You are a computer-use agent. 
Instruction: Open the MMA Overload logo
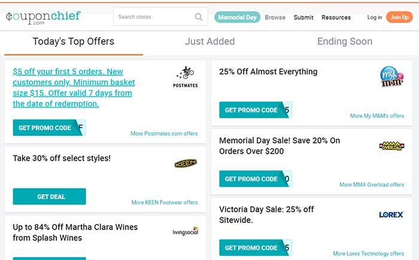point(391,146)
